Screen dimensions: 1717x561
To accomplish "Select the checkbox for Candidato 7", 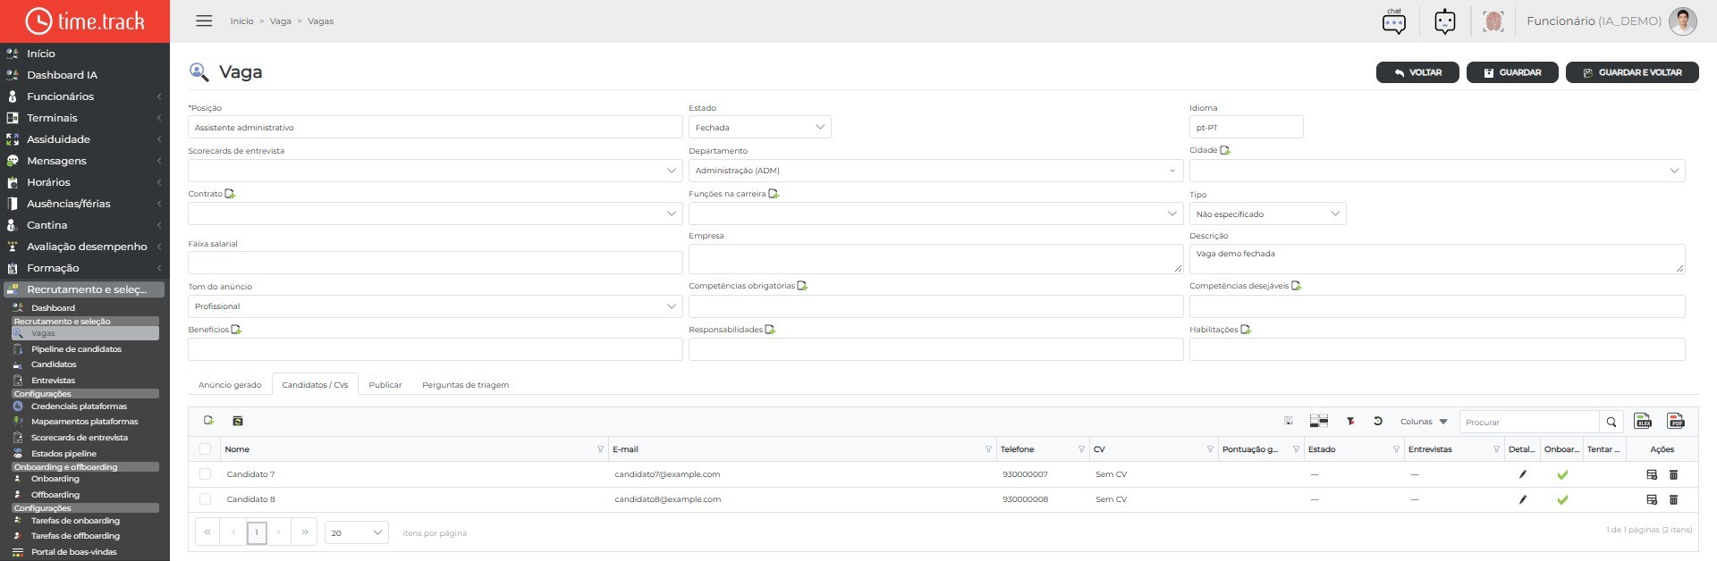I will pyautogui.click(x=206, y=474).
